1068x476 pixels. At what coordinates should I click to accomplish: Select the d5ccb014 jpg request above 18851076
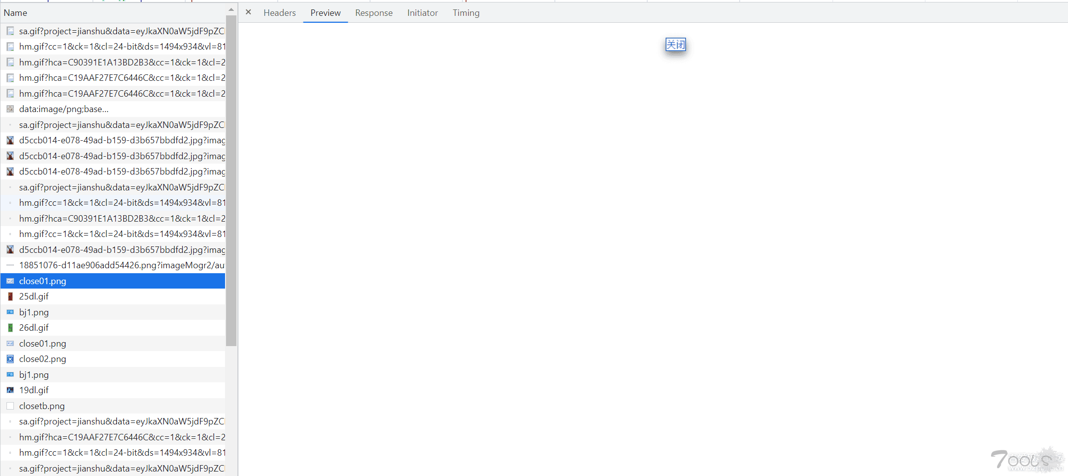(113, 250)
